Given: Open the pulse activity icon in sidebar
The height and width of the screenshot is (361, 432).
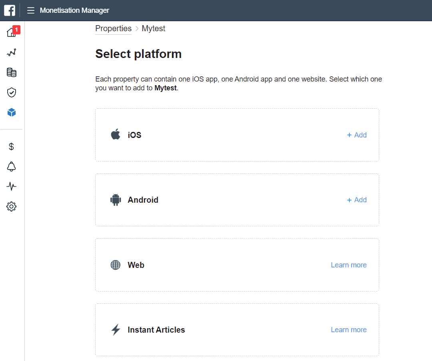Looking at the screenshot, I should tap(12, 187).
